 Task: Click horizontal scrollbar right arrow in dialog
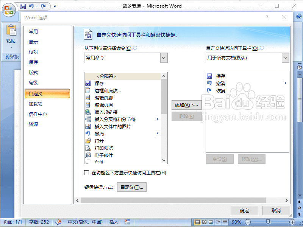tap(287, 201)
